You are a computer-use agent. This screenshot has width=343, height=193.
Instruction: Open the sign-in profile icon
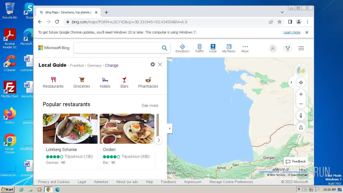[273, 48]
